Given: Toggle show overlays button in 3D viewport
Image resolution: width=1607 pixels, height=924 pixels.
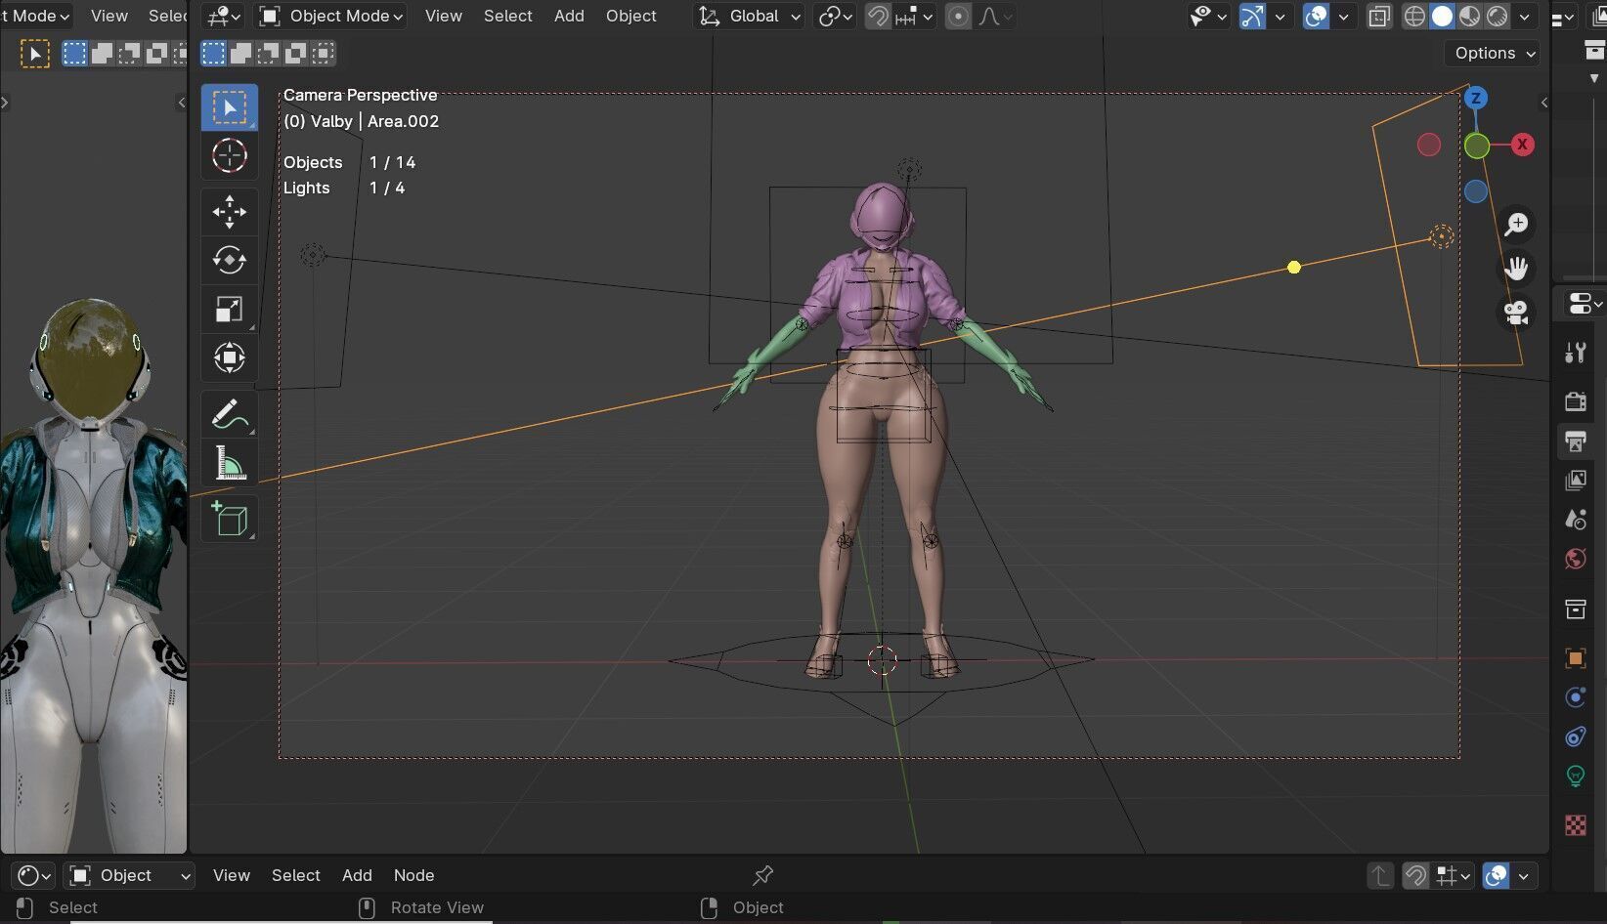Looking at the screenshot, I should [1317, 17].
